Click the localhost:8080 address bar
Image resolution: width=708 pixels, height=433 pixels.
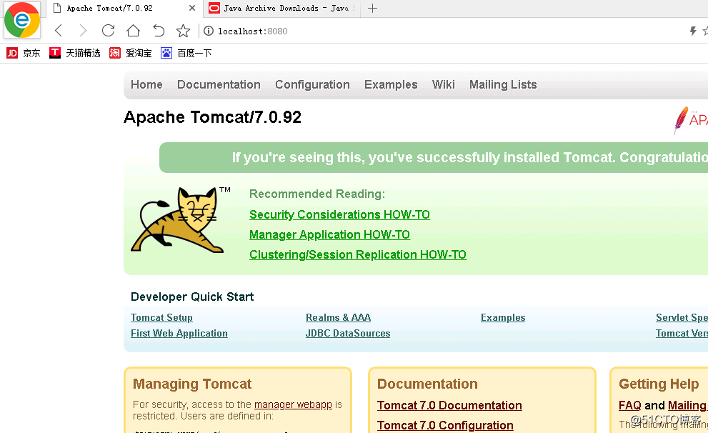click(252, 31)
